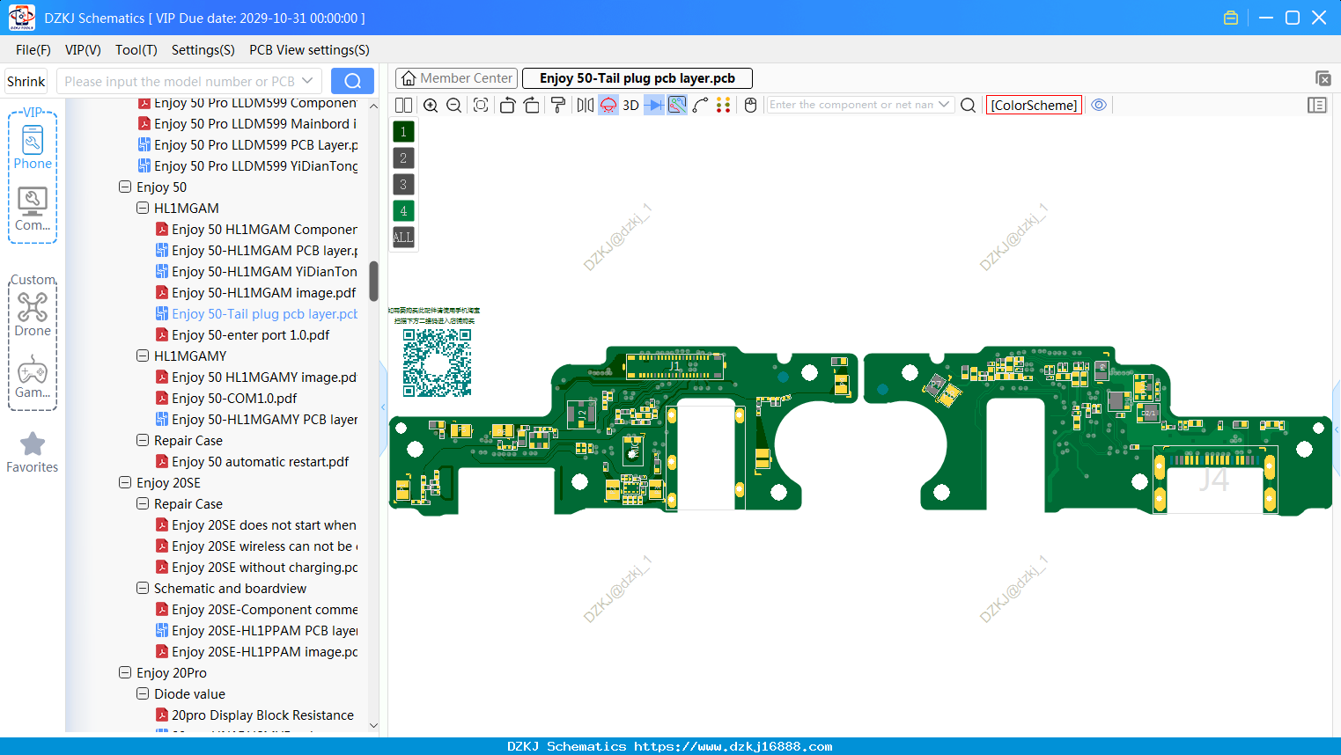Viewport: 1341px width, 755px height.
Task: Click the mouse settings icon
Action: click(x=750, y=106)
